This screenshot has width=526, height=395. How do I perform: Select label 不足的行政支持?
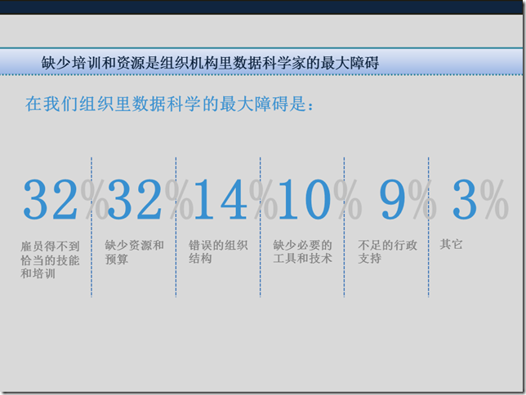coord(387,252)
